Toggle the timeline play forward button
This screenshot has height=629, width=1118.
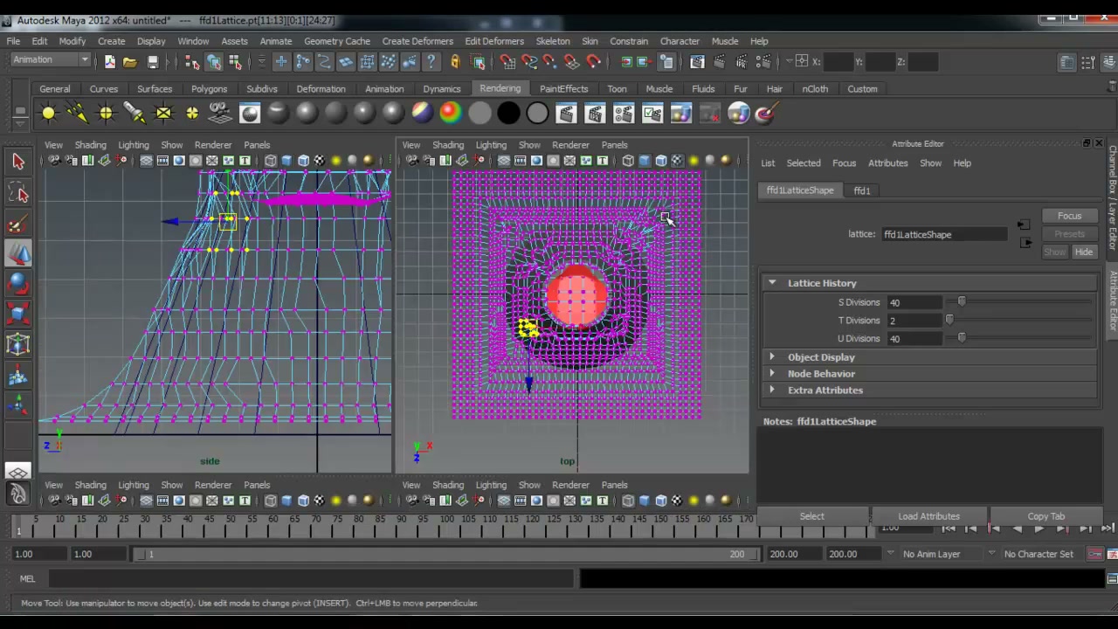pos(1039,529)
